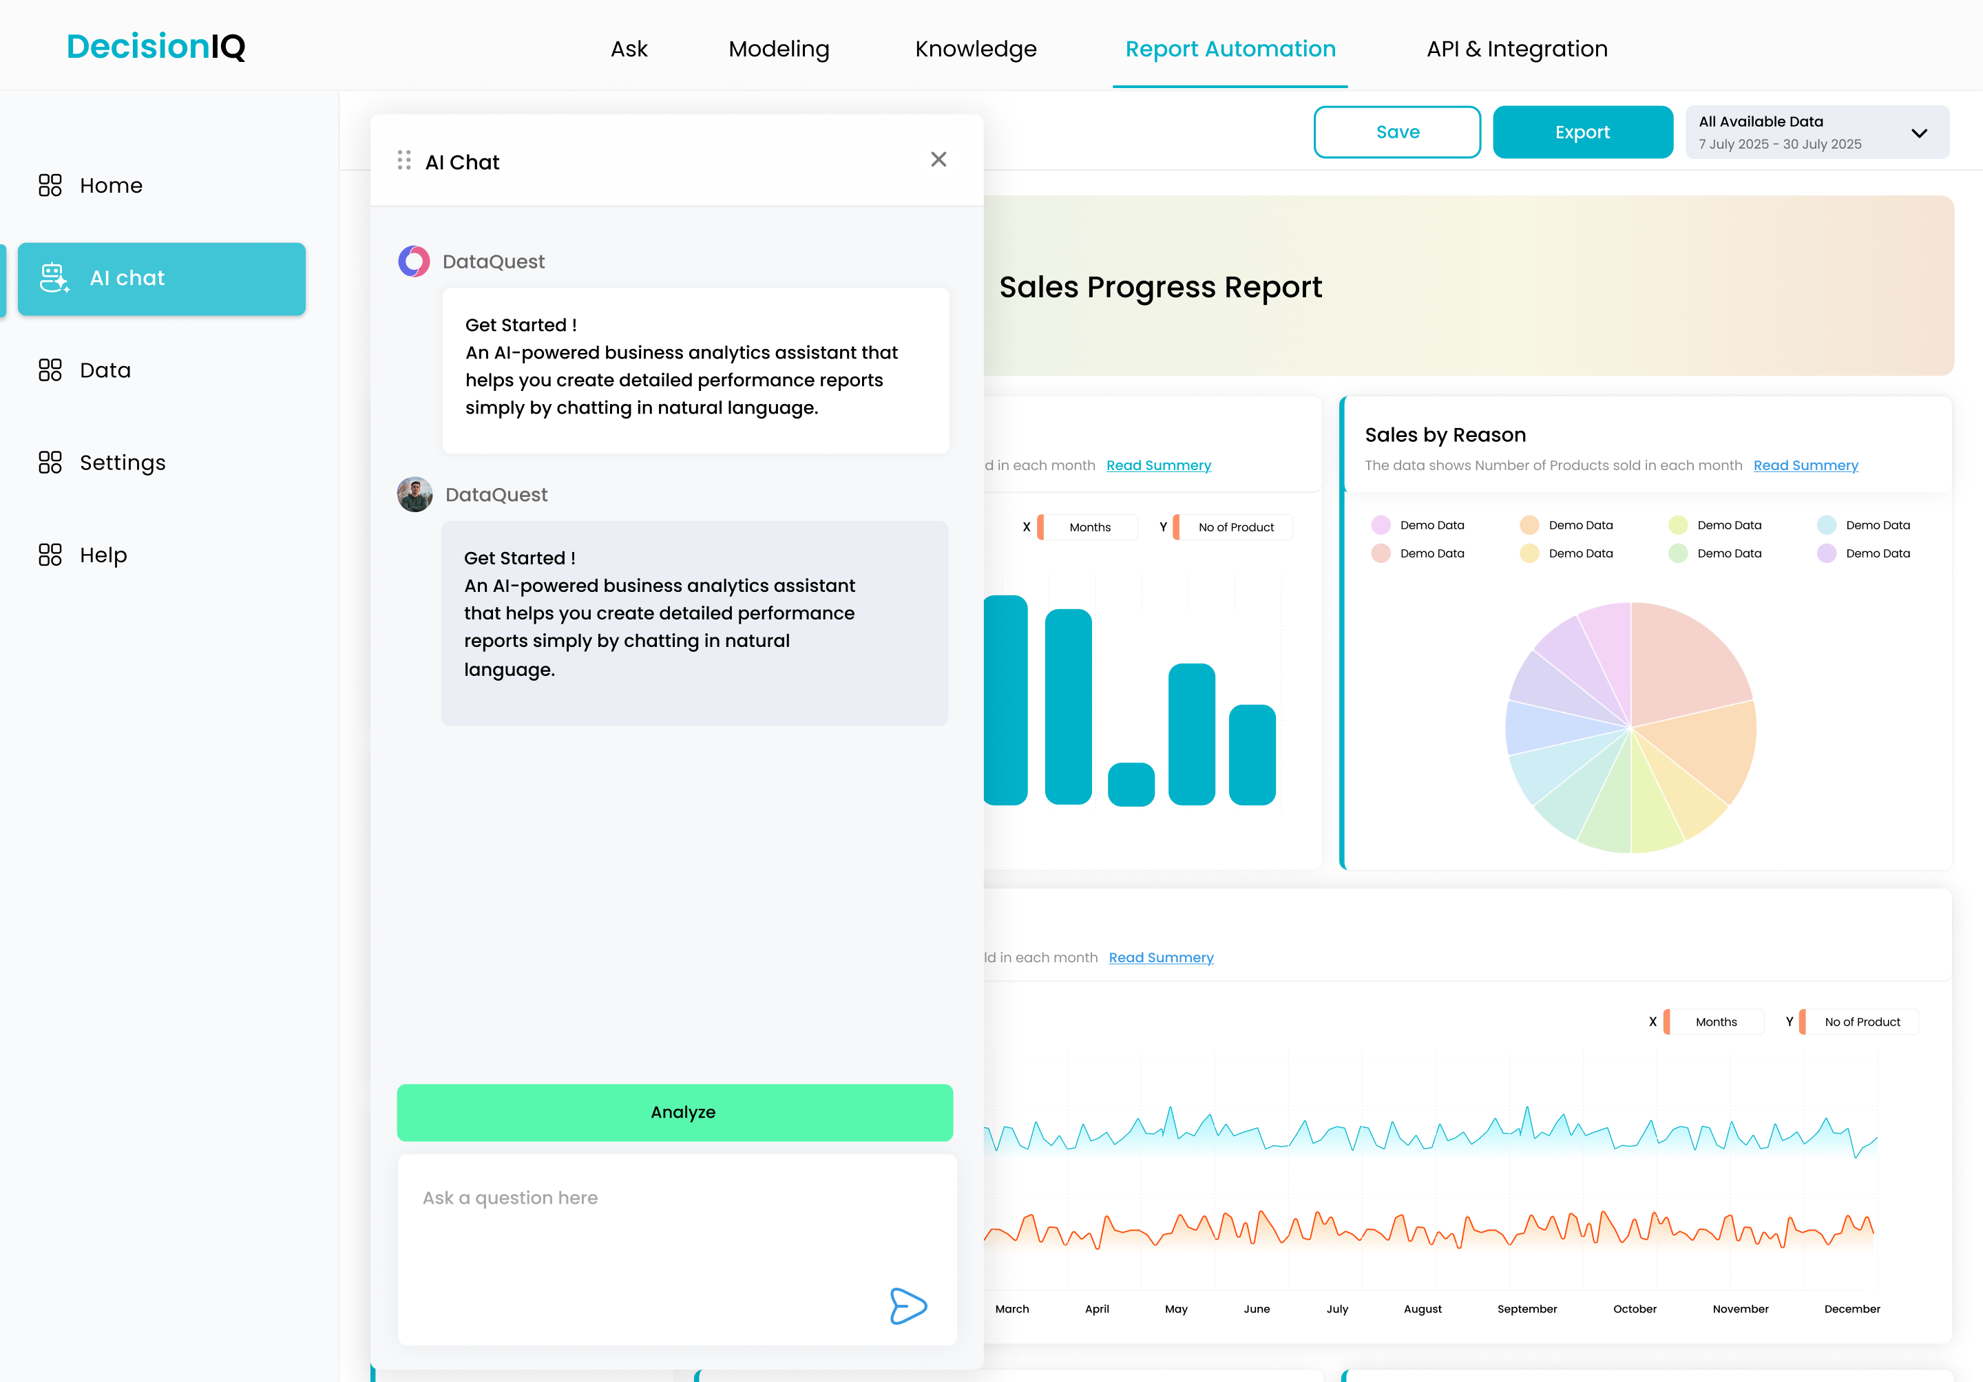Open Read Summery link under Sales by Reason
Image resolution: width=1983 pixels, height=1382 pixels.
(1805, 465)
